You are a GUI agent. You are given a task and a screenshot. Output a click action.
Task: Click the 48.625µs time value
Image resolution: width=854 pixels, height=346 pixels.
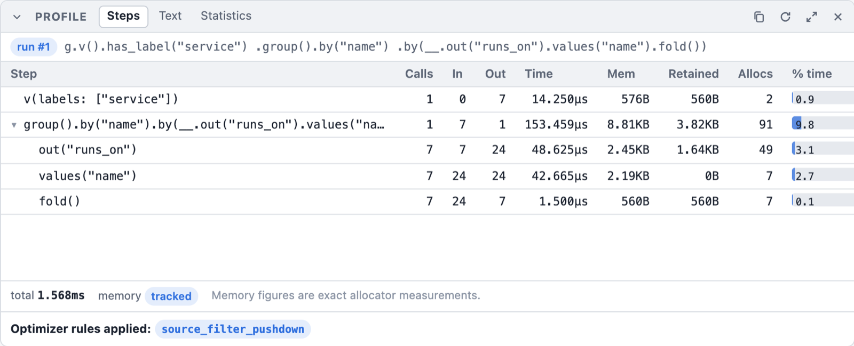pyautogui.click(x=560, y=150)
